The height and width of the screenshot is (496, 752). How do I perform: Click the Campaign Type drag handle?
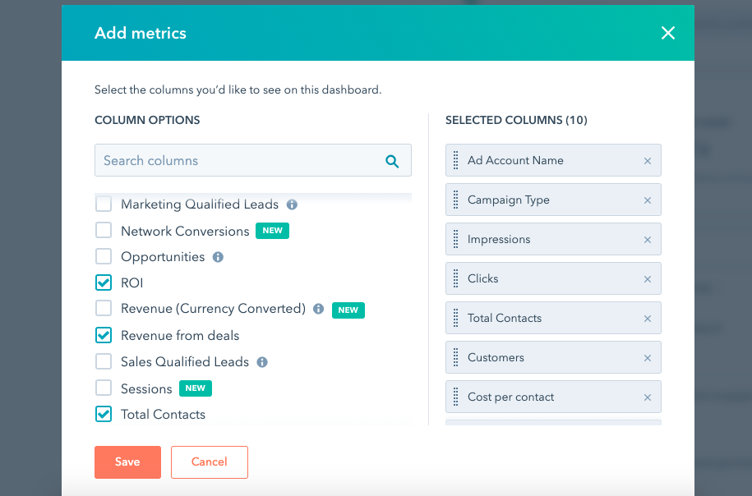455,200
